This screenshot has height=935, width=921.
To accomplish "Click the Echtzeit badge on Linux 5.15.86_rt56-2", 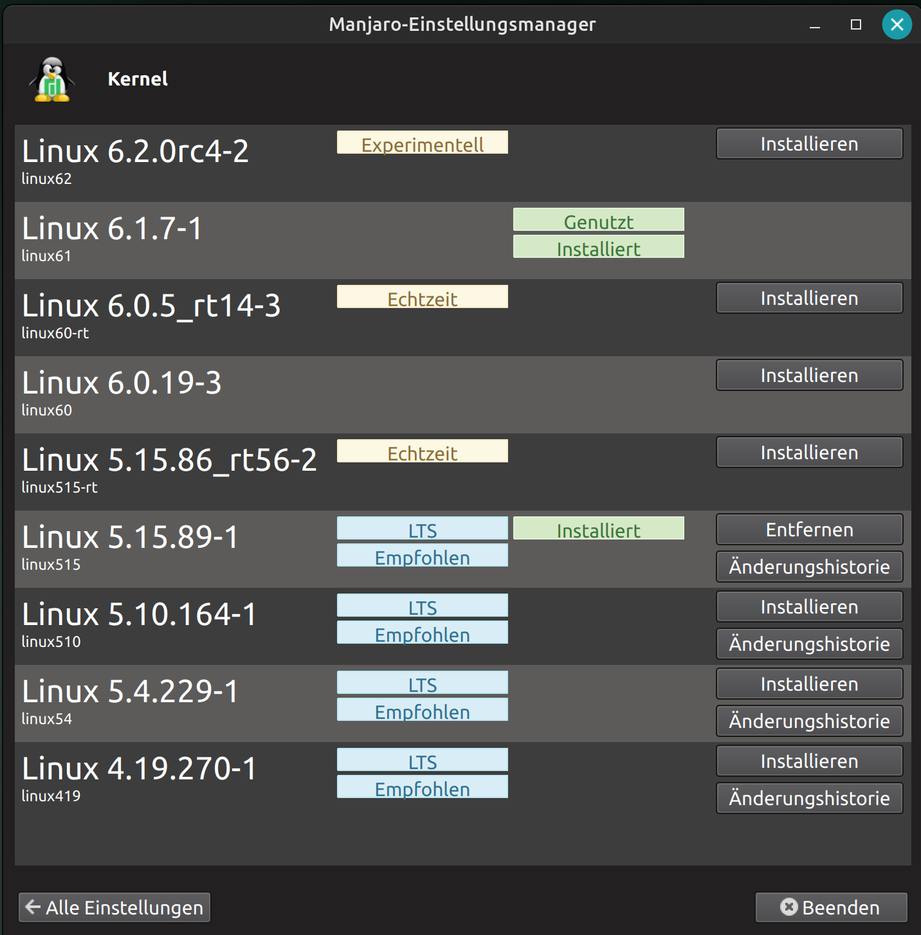I will click(x=422, y=451).
